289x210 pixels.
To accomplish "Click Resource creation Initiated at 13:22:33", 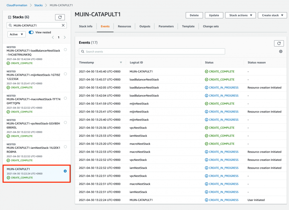I will coord(264,152).
